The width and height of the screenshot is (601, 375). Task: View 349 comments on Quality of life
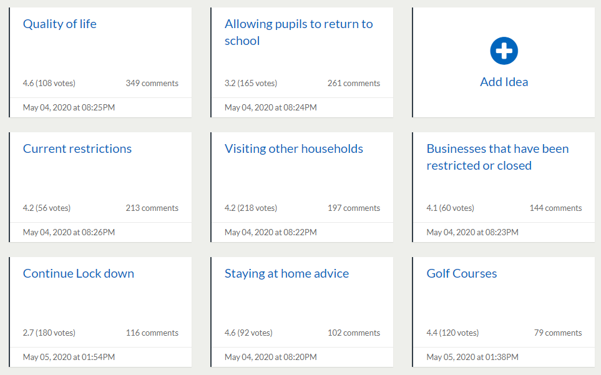(152, 84)
